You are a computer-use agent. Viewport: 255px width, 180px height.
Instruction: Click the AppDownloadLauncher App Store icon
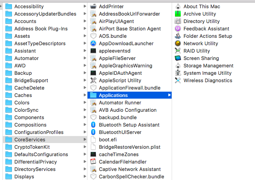click(93, 44)
